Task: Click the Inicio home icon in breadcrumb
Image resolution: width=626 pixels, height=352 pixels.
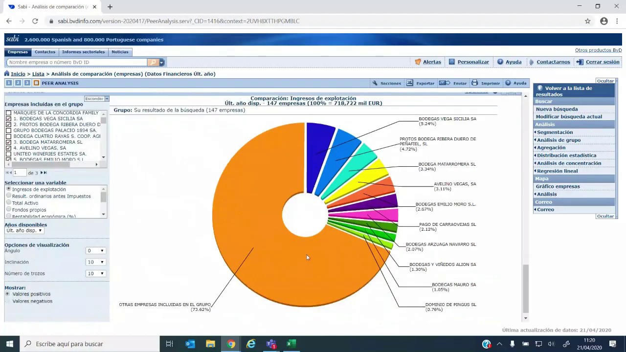Action: [x=7, y=74]
